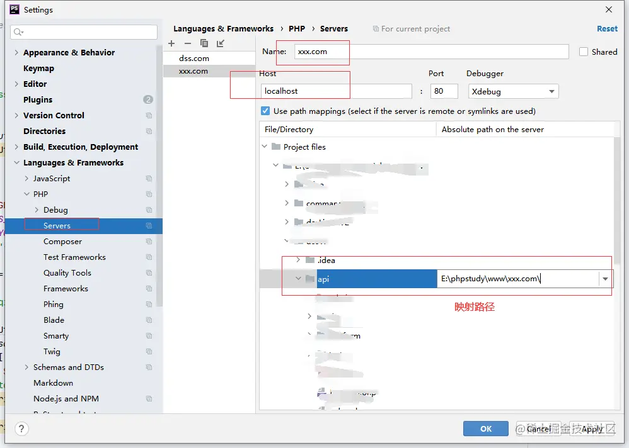
Task: Click the Project files folder icon
Action: 276,147
